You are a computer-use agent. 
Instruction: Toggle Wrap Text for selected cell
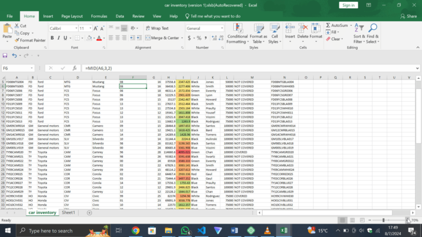156,28
